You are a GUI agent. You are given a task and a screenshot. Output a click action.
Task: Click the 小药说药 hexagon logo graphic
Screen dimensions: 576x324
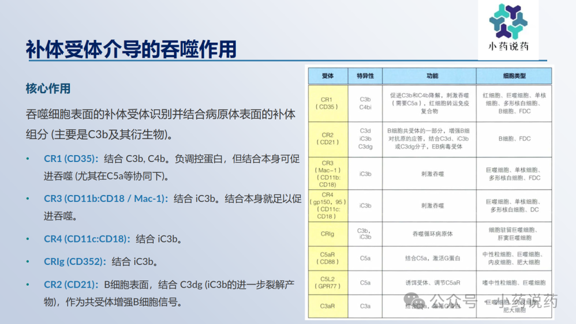click(x=508, y=21)
